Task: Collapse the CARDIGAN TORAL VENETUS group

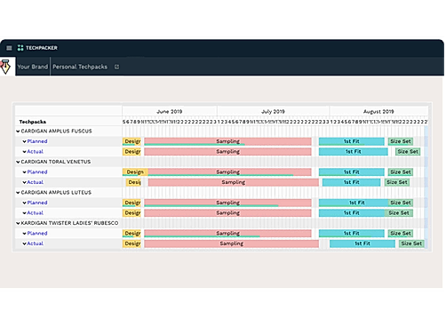Action: [18, 162]
